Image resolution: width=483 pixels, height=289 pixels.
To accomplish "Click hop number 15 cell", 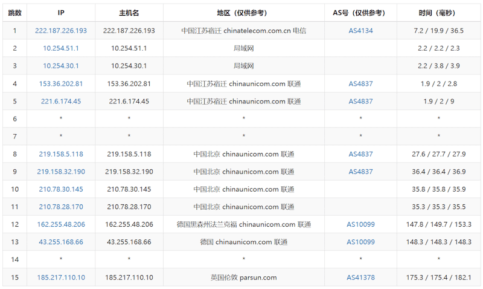I will 14,278.
